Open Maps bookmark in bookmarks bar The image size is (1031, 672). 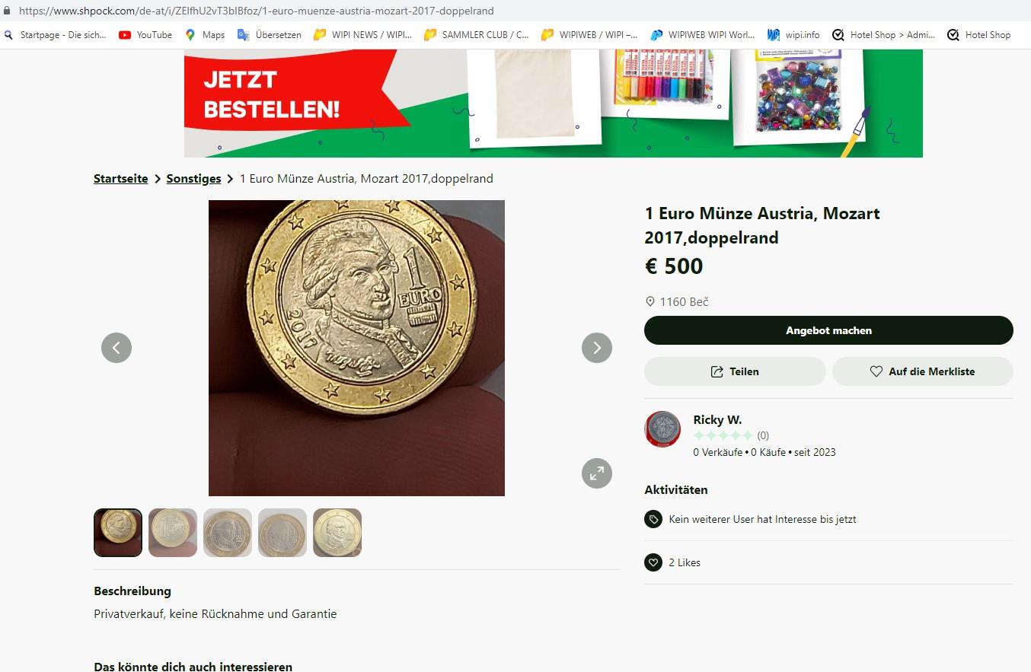[205, 34]
